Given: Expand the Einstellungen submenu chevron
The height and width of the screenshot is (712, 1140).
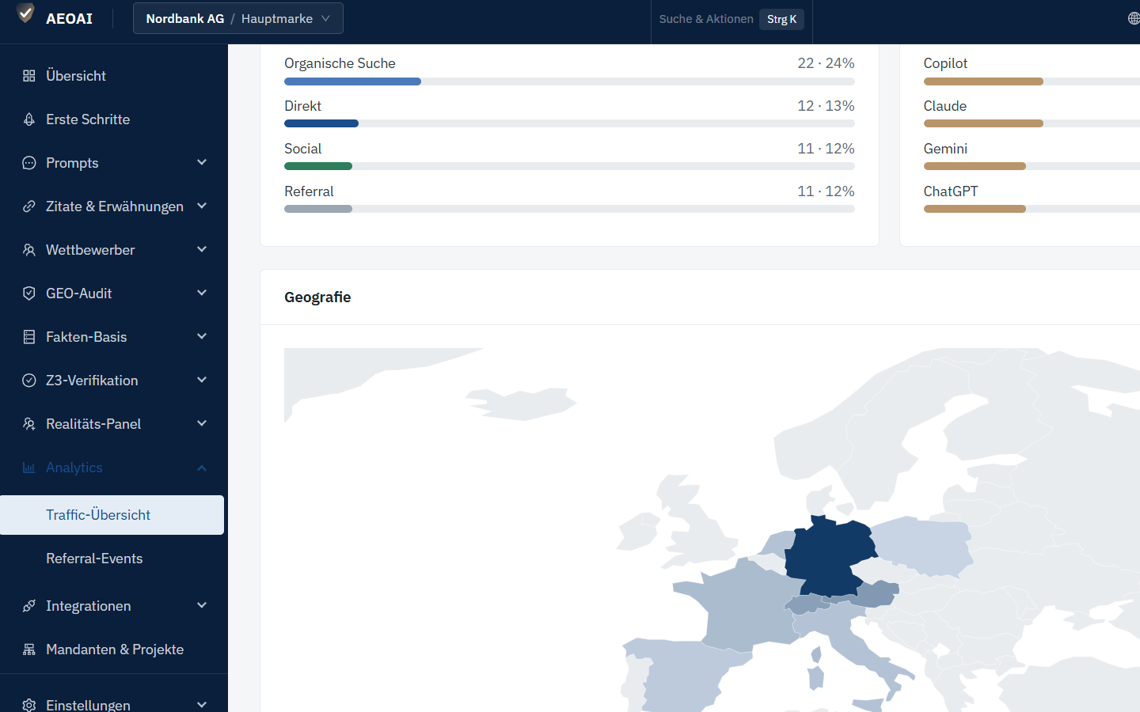Looking at the screenshot, I should coord(202,704).
